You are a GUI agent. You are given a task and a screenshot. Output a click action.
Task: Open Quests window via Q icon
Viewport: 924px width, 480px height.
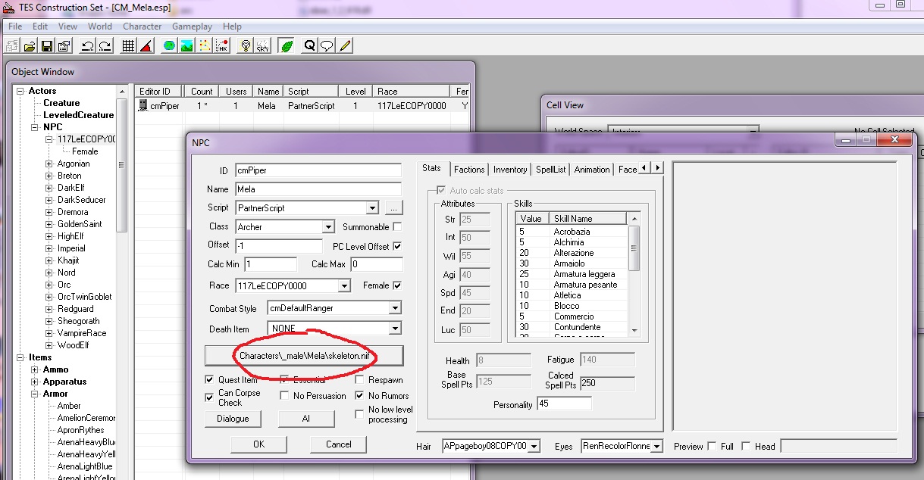(309, 45)
